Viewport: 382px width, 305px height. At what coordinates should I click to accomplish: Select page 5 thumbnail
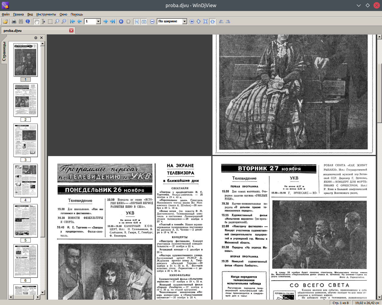(x=25, y=221)
